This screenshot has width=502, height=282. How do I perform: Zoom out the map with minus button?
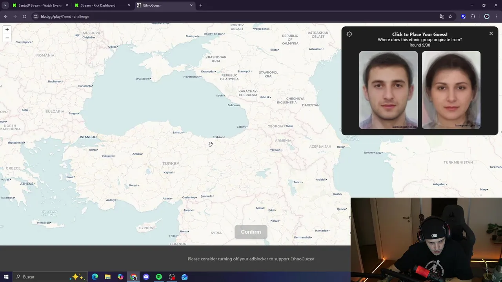coord(7,38)
